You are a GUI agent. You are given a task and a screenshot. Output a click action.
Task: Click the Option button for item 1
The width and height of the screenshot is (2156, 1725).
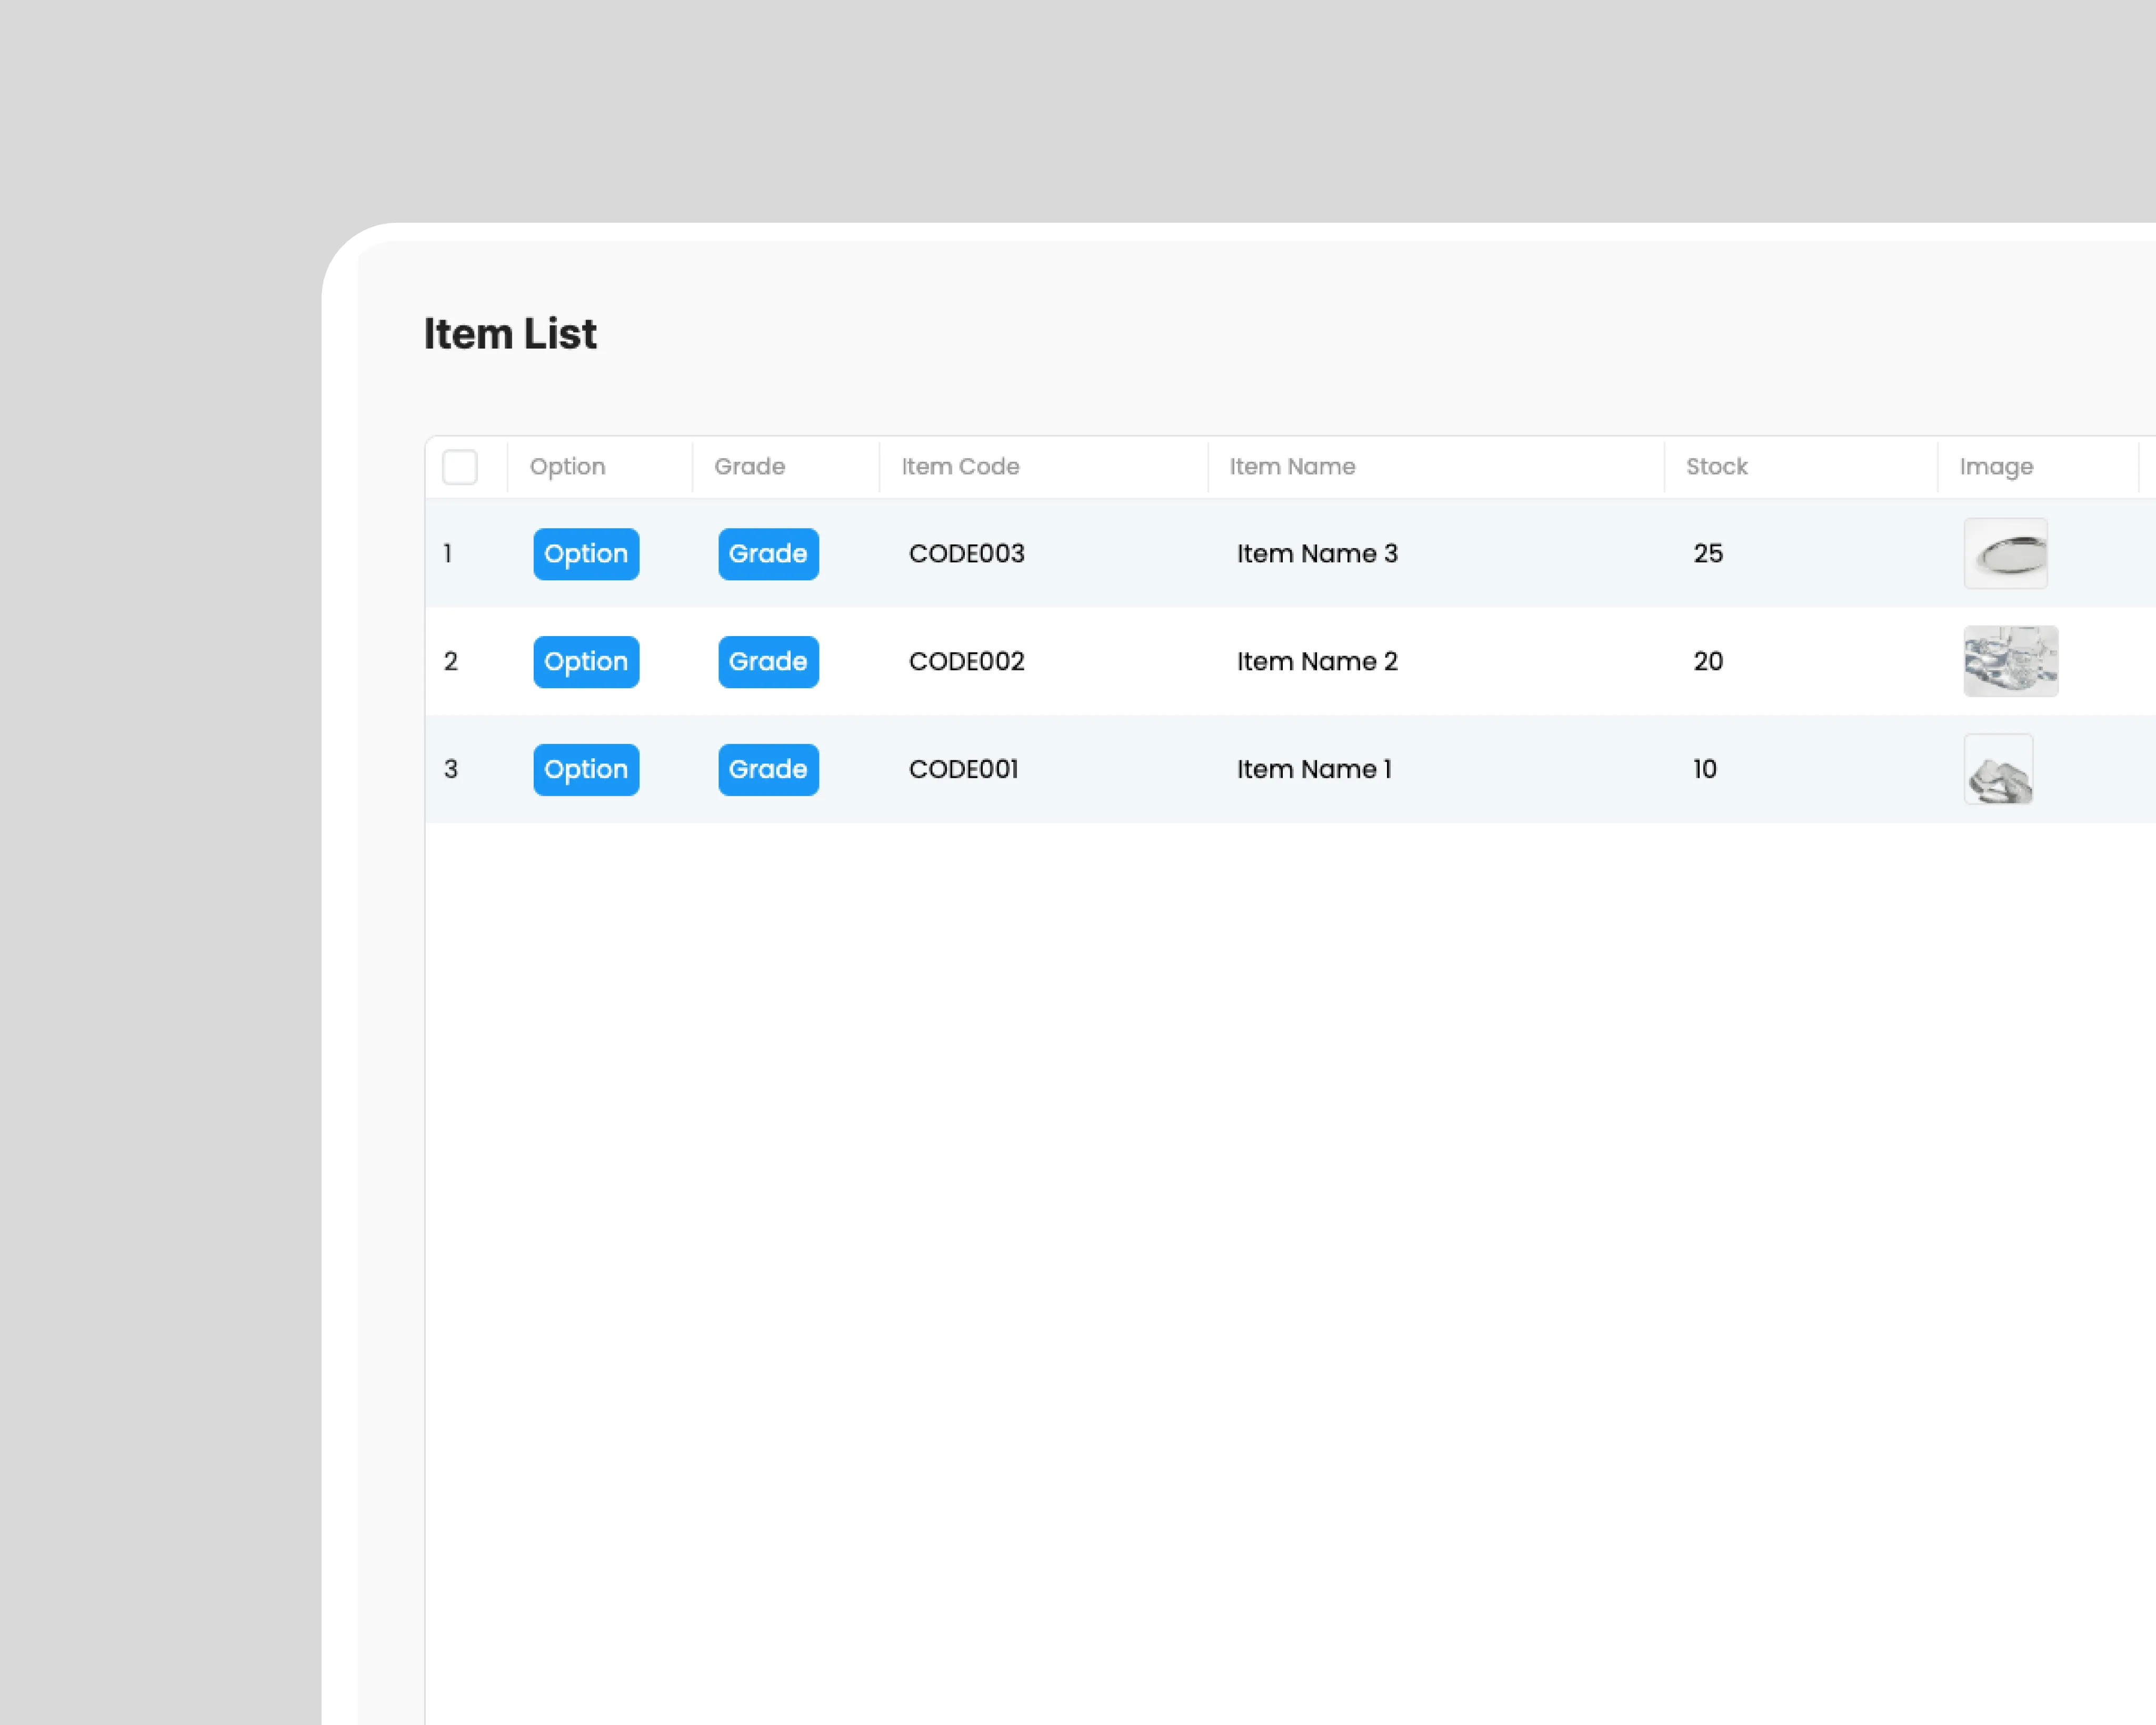click(x=586, y=553)
